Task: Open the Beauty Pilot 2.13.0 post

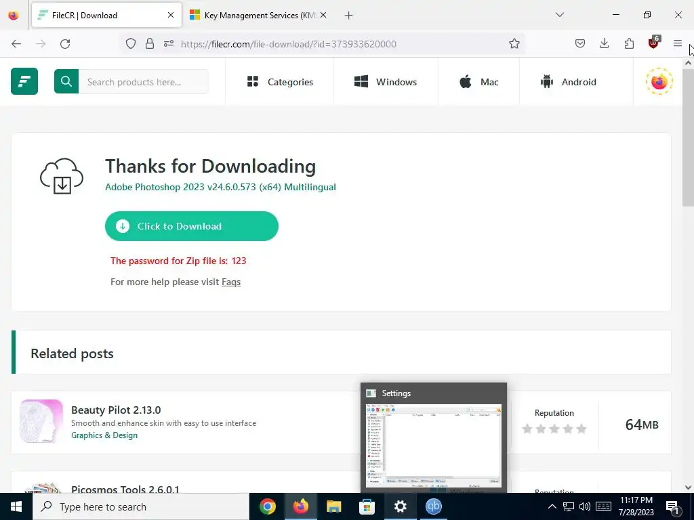Action: click(116, 410)
